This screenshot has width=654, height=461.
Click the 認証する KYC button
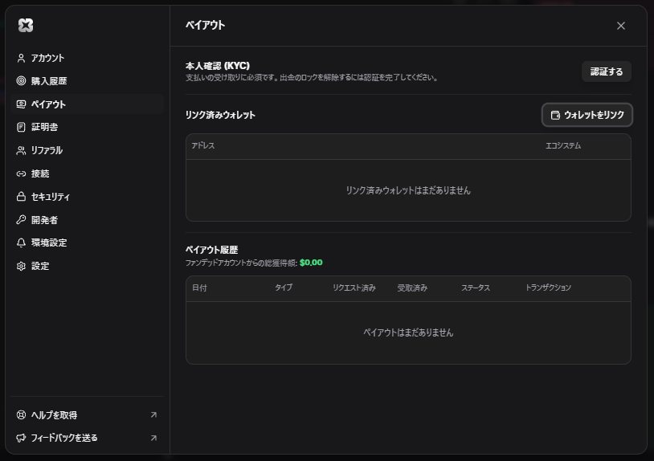point(606,71)
